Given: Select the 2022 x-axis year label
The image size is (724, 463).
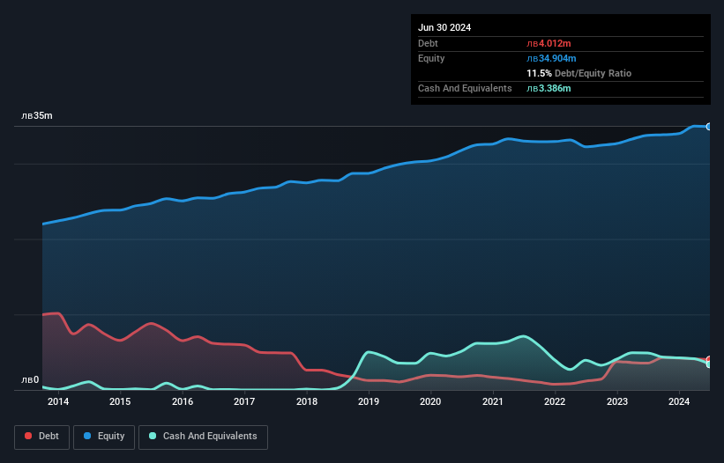Looking at the screenshot, I should 555,401.
